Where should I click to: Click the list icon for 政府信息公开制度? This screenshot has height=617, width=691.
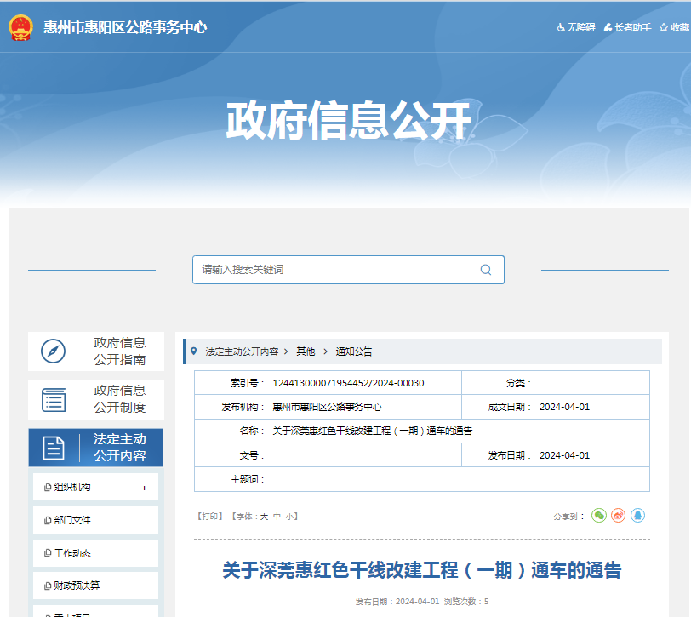point(54,400)
